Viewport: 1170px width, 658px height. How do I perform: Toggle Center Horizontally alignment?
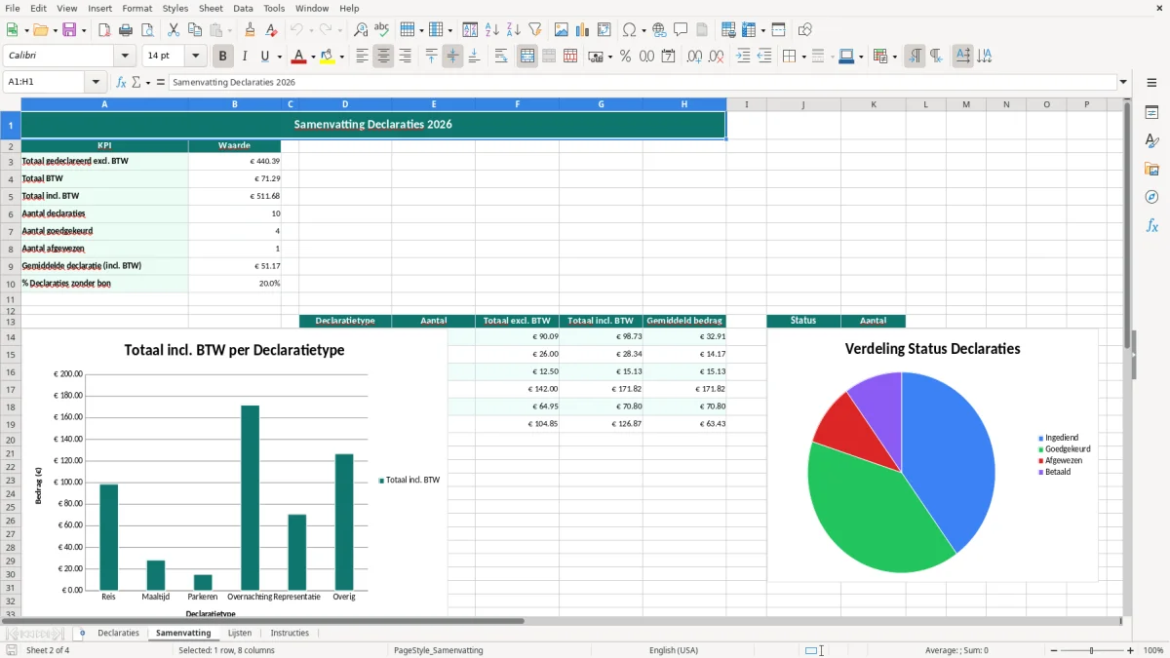click(383, 57)
